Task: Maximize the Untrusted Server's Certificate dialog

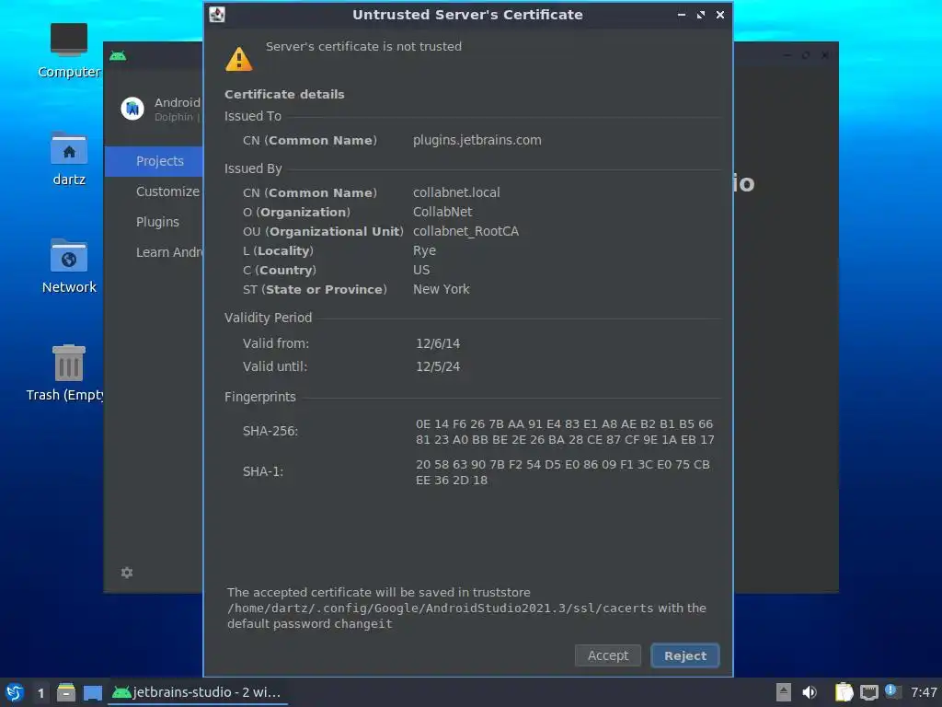Action: (x=700, y=15)
